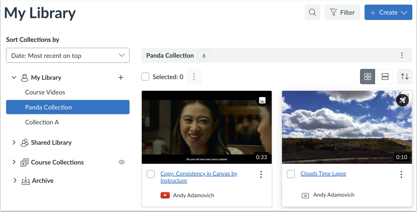This screenshot has width=417, height=212.
Task: Click the sort order arrows icon
Action: coord(405,77)
